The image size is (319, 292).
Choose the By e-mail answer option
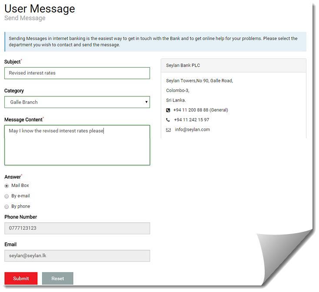(7, 196)
